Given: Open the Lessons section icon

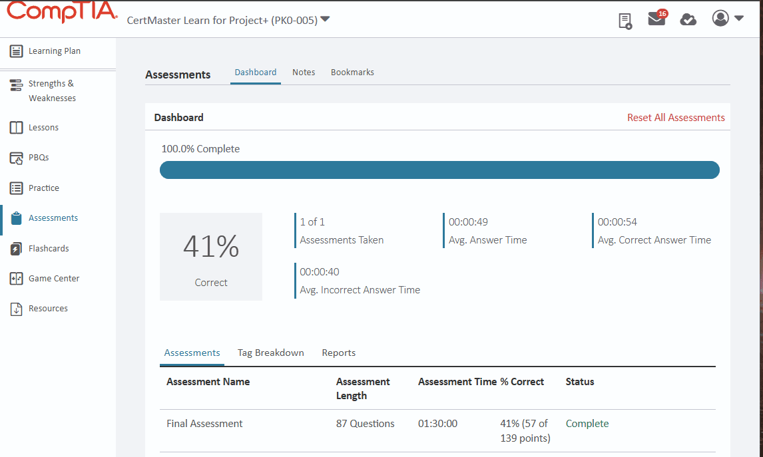Looking at the screenshot, I should tap(15, 127).
